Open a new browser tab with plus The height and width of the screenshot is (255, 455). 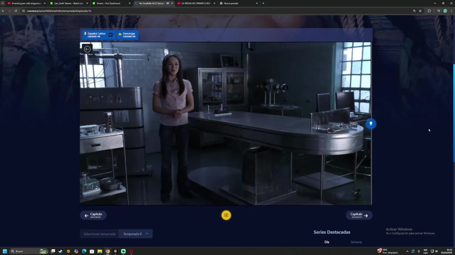(263, 3)
